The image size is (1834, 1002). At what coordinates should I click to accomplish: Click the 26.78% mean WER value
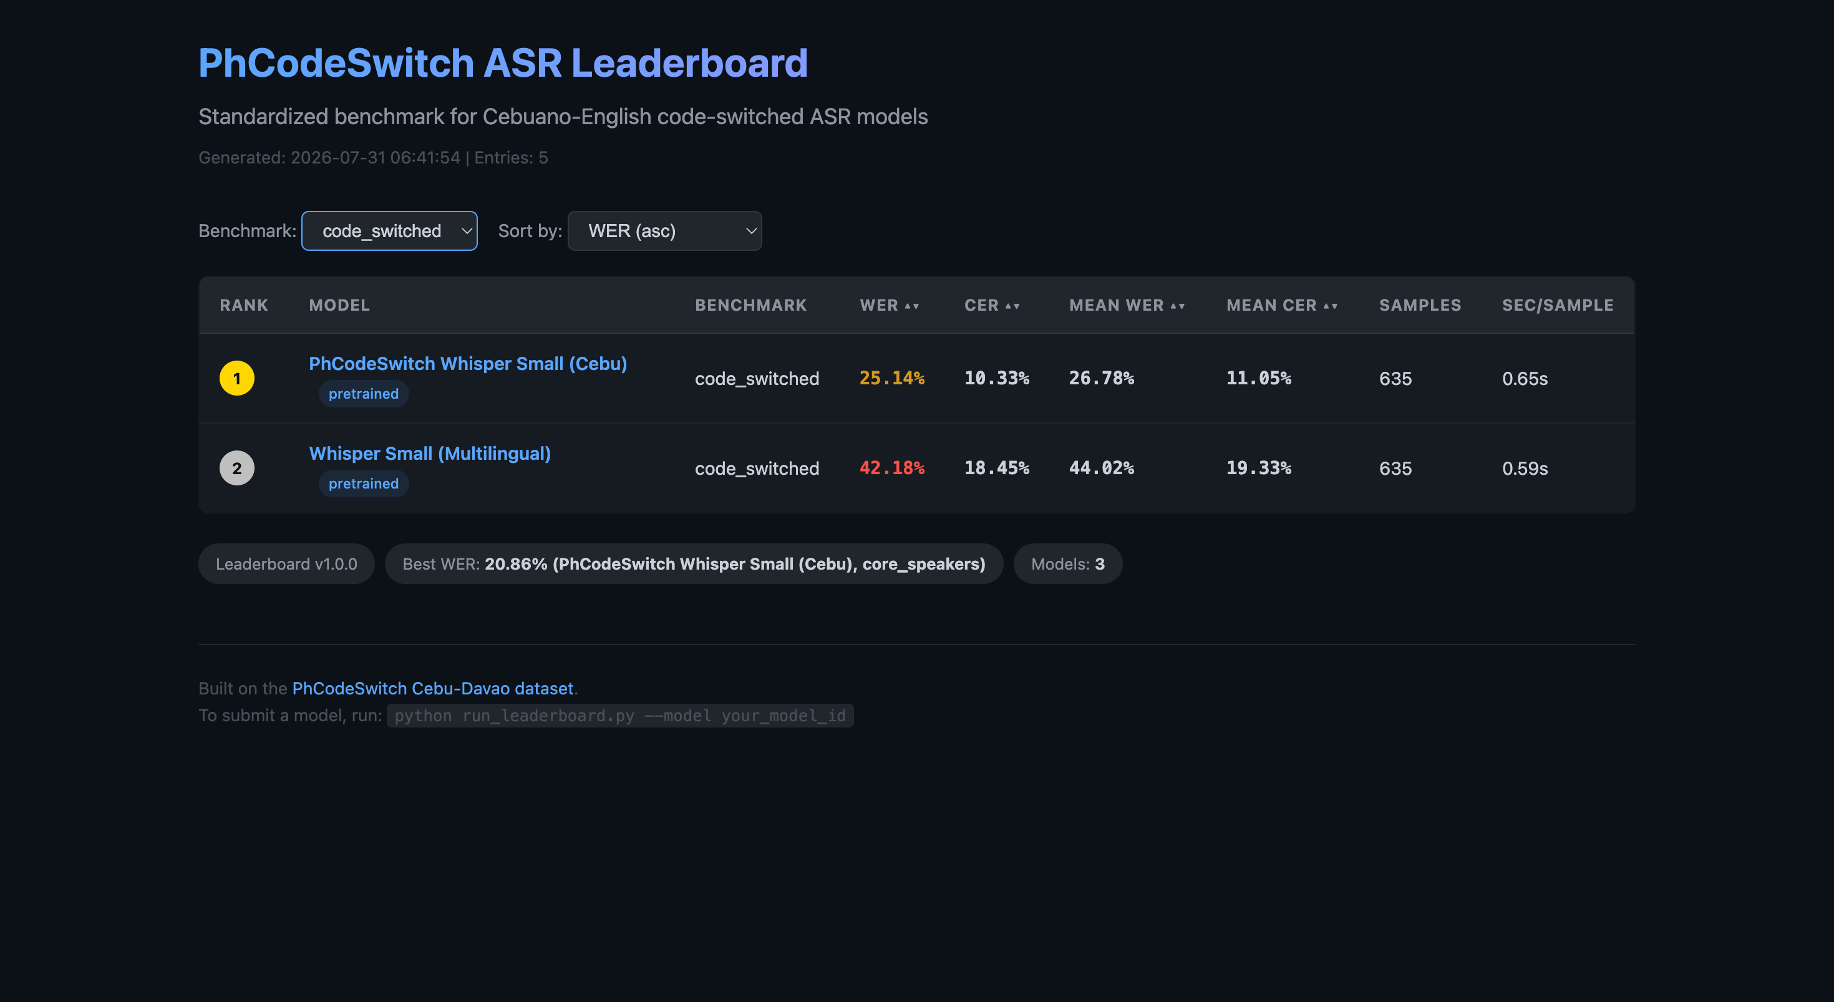1102,378
